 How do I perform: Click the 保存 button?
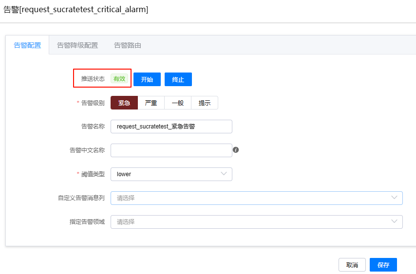383,265
